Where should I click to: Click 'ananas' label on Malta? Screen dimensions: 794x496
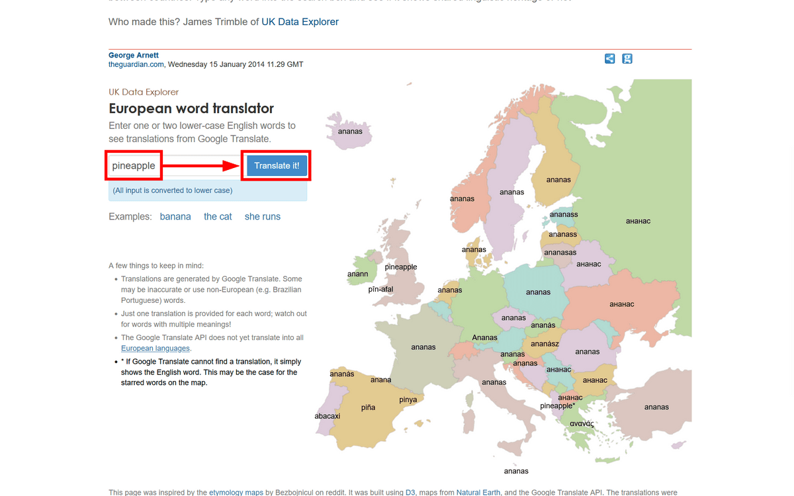click(516, 472)
